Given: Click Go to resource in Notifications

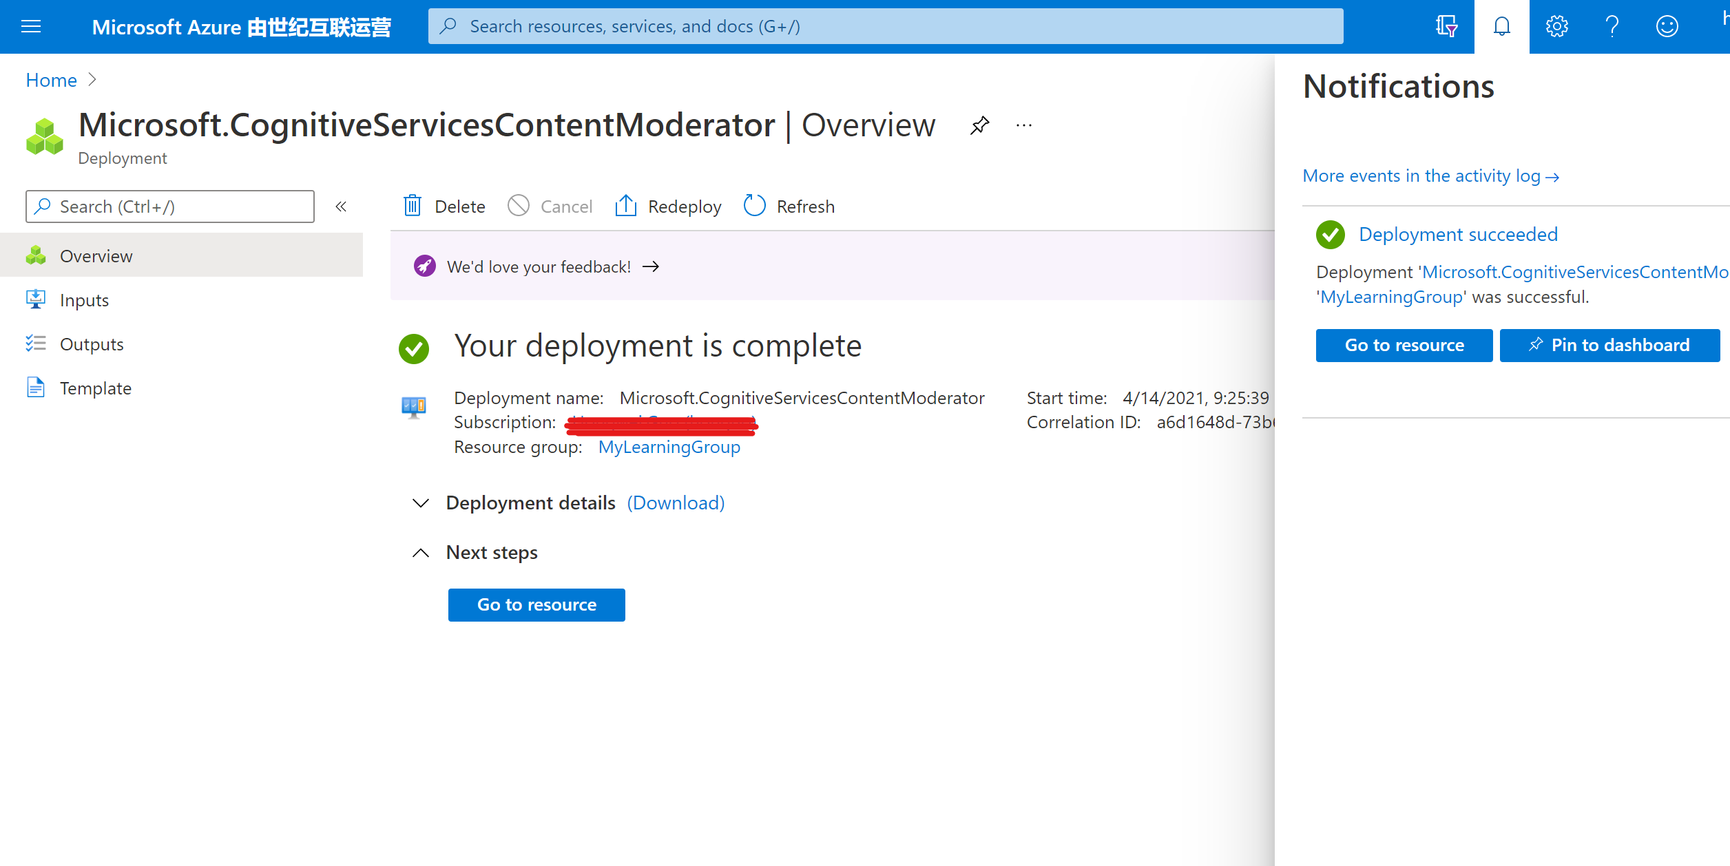Looking at the screenshot, I should (x=1404, y=345).
